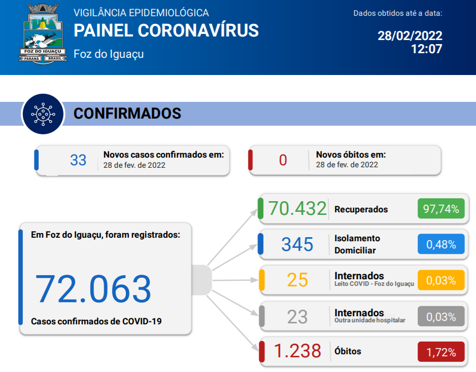Click the home isolation count 345
This screenshot has height=372, width=476.
click(x=297, y=244)
